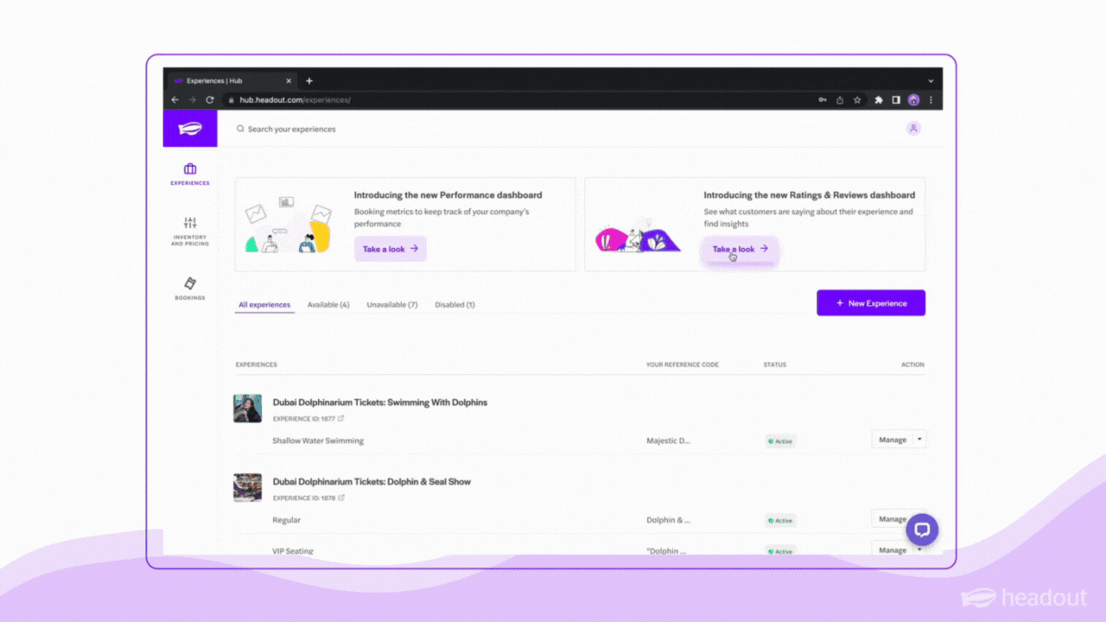
Task: Expand Manage dropdown arrow for Shallow Water Swimming
Action: pyautogui.click(x=919, y=440)
